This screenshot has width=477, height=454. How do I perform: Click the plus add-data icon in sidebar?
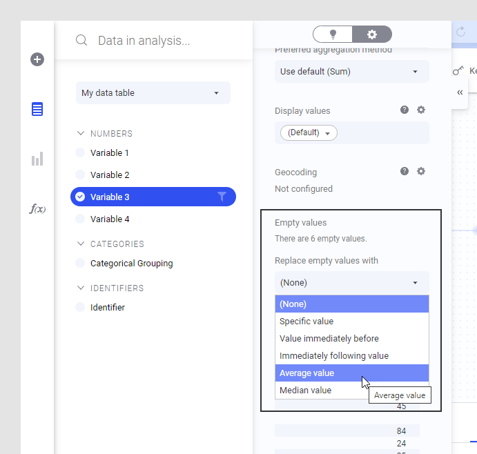click(37, 59)
